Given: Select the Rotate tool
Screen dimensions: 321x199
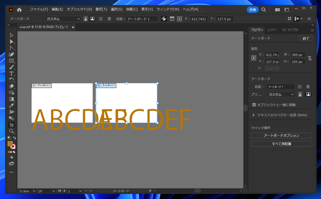Looking at the screenshot, I should click(x=12, y=80).
